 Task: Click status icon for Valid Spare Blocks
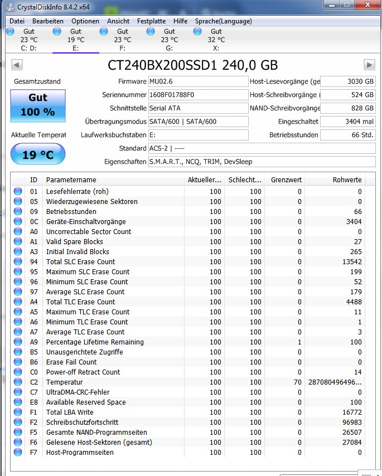coord(18,241)
